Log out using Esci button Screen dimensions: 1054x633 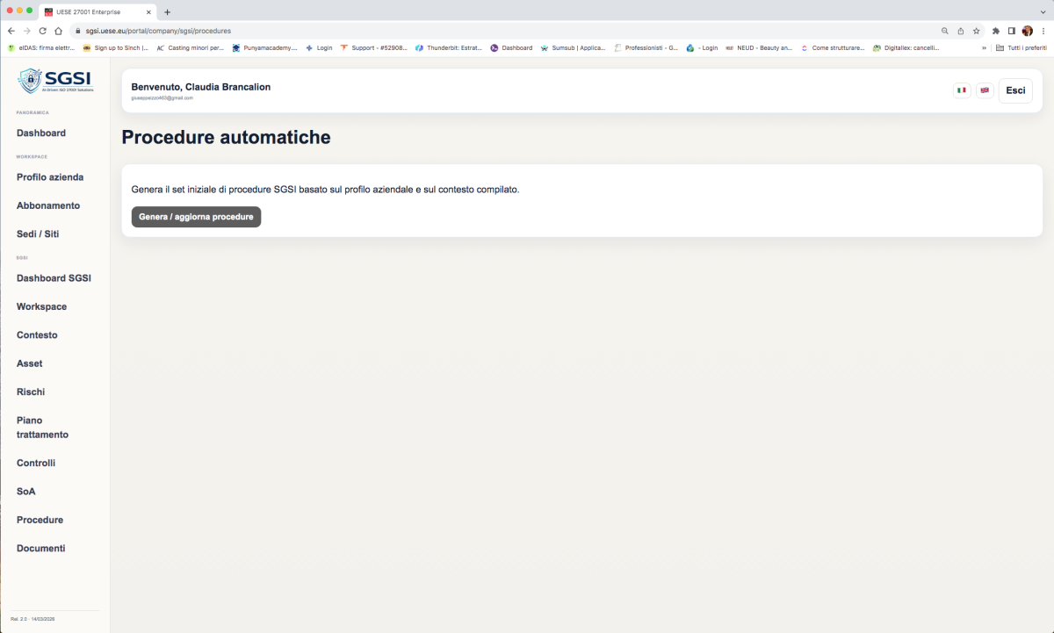coord(1014,90)
